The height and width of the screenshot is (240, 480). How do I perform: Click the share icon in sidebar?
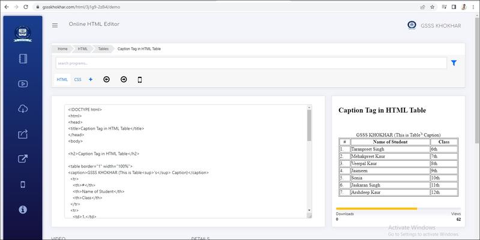click(23, 134)
